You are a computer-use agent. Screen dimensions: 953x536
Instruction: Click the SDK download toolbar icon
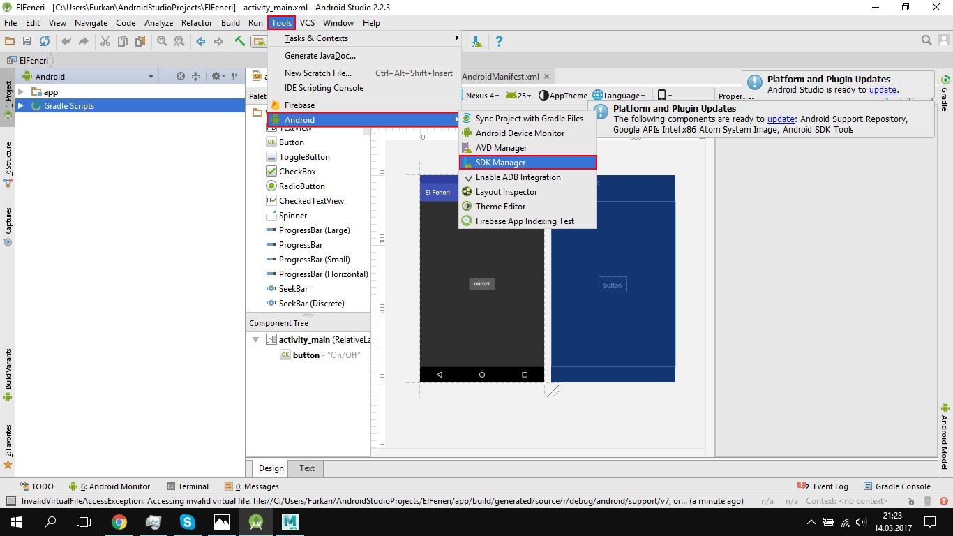477,41
